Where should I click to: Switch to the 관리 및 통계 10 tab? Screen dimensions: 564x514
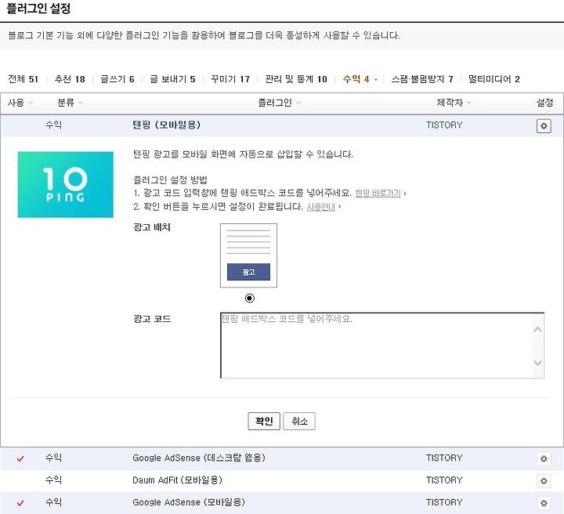point(296,79)
